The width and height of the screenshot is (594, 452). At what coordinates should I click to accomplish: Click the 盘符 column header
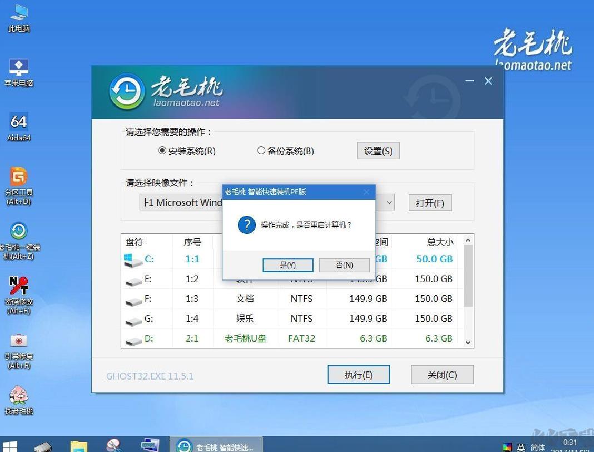pos(134,242)
